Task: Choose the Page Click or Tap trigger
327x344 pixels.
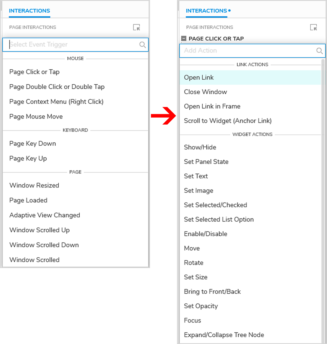Action: coord(34,72)
